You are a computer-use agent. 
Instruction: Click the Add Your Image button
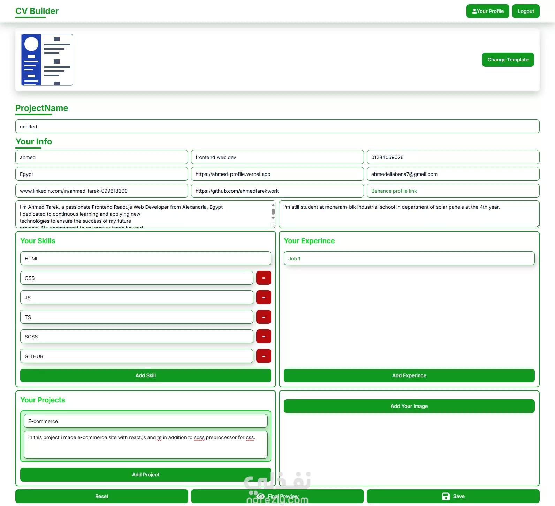409,406
